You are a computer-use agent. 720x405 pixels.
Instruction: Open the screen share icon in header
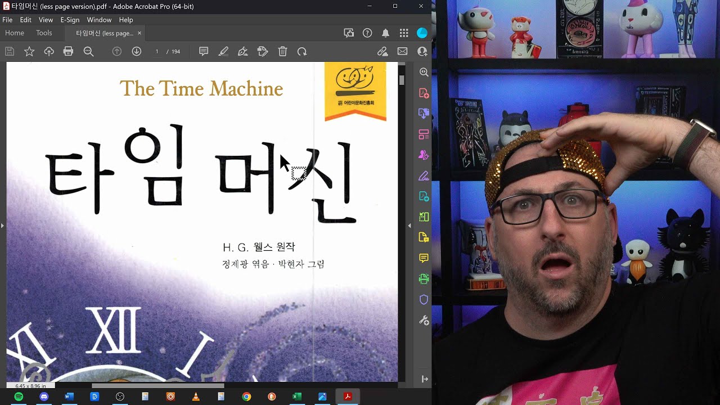tap(349, 33)
